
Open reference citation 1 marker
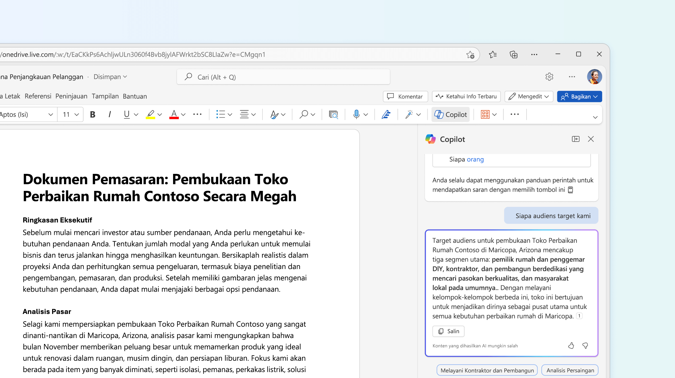579,316
